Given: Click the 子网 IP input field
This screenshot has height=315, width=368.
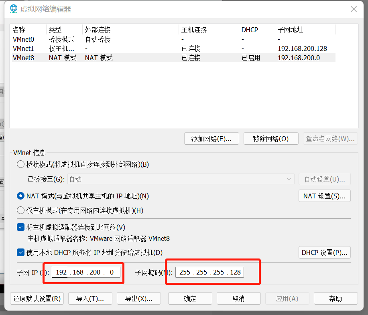Looking at the screenshot, I should tap(86, 273).
